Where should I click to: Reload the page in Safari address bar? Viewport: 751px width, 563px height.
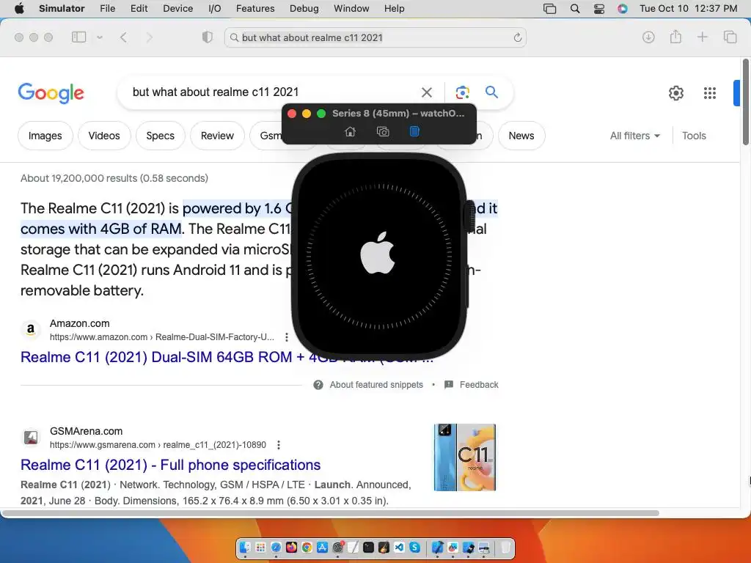517,38
